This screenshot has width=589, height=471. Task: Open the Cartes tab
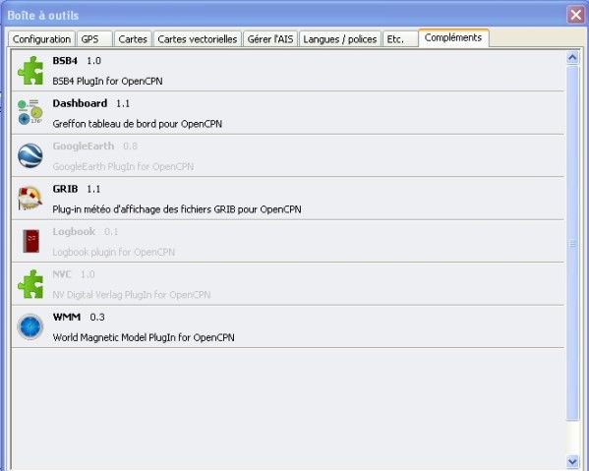click(133, 39)
